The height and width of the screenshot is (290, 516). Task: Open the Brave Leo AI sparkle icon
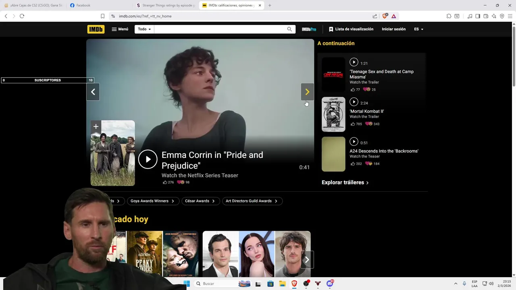pos(494,16)
